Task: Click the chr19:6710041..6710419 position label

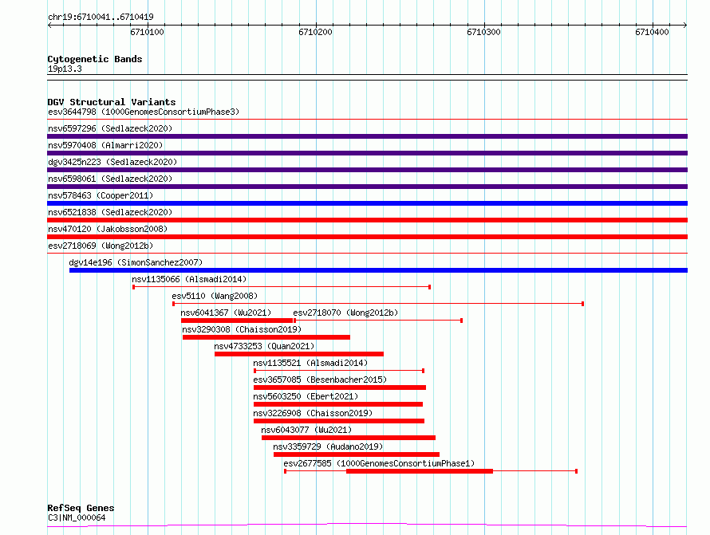Action: (x=101, y=18)
